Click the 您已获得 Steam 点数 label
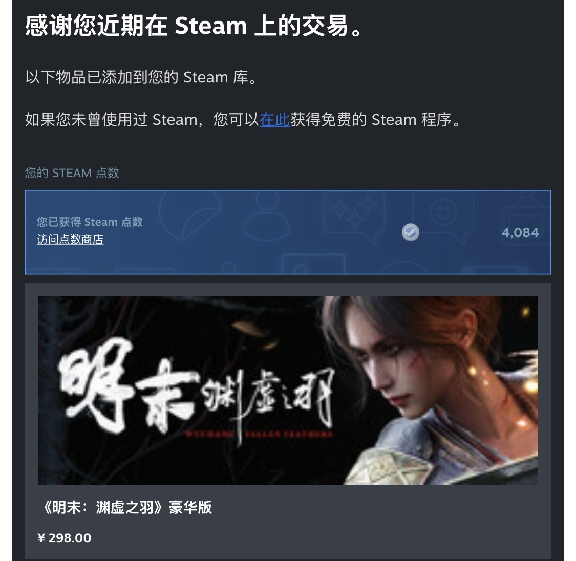576x561 pixels. (x=90, y=222)
